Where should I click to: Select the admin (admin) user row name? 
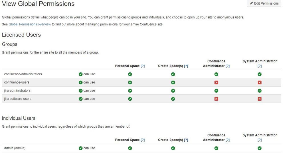coord(15,148)
